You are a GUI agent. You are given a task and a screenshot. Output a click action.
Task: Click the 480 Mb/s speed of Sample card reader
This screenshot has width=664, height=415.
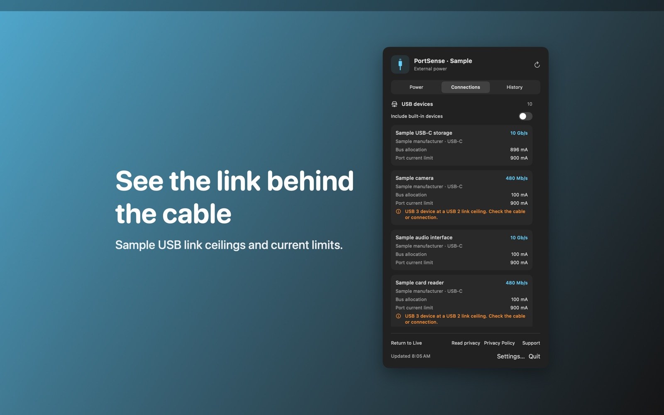(x=517, y=283)
